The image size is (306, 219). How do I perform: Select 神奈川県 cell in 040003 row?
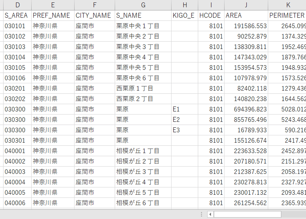coord(53,172)
